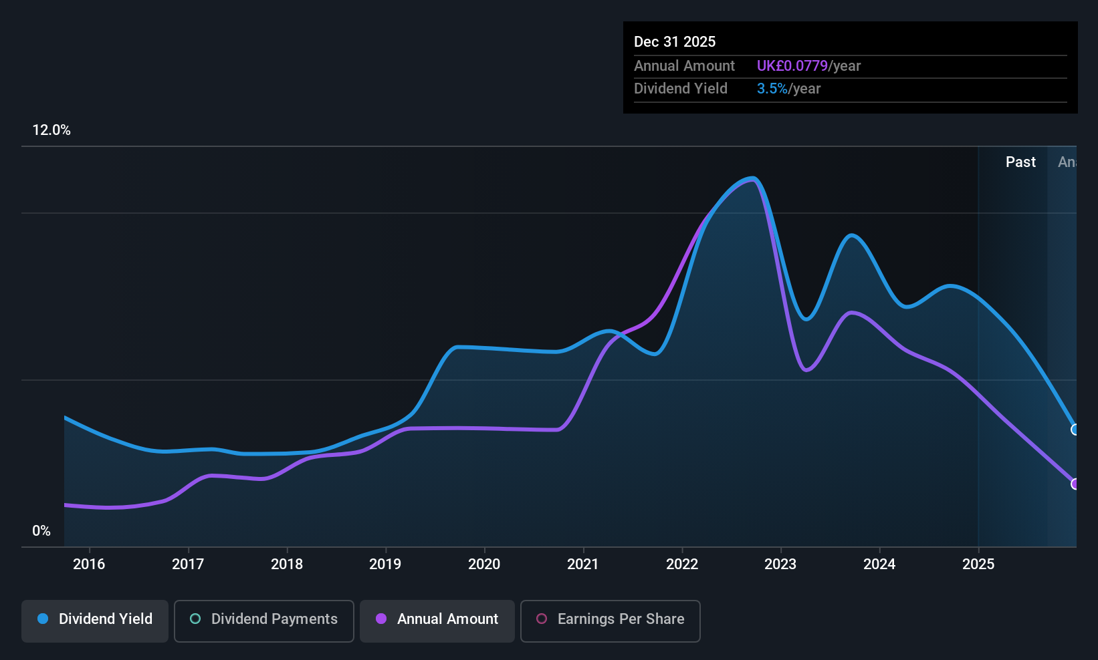1098x660 pixels.
Task: Click the UK£0.0779 annual amount value
Action: [792, 65]
